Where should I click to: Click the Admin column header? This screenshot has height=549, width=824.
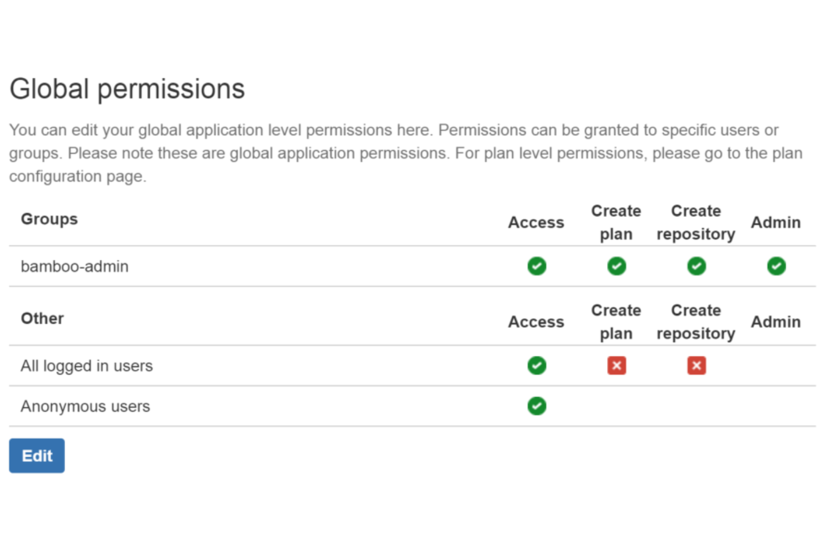(x=776, y=222)
